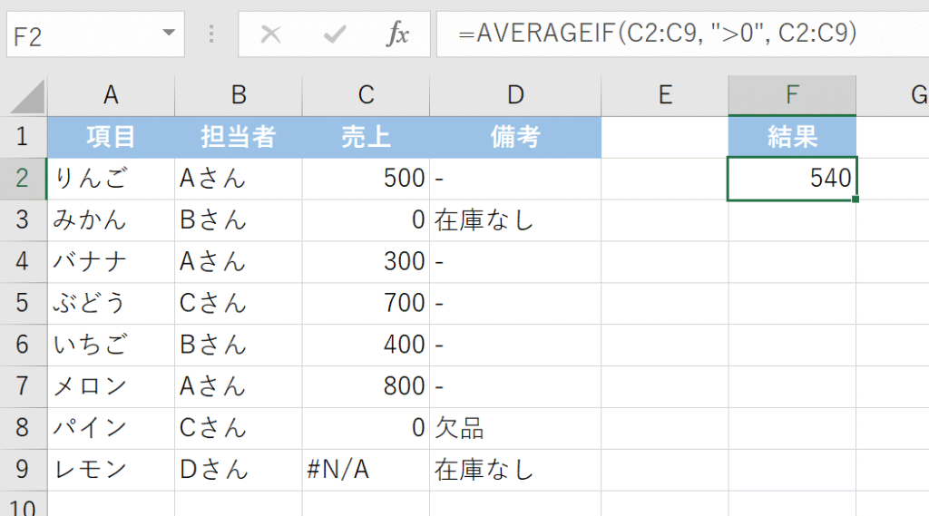Click the Enter checkmark icon in formula bar
Viewport: 929px width, 516px height.
(335, 34)
